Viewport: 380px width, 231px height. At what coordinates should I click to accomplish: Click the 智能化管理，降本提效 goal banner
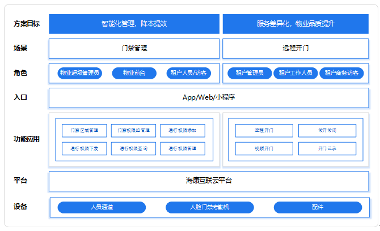[x=134, y=24]
